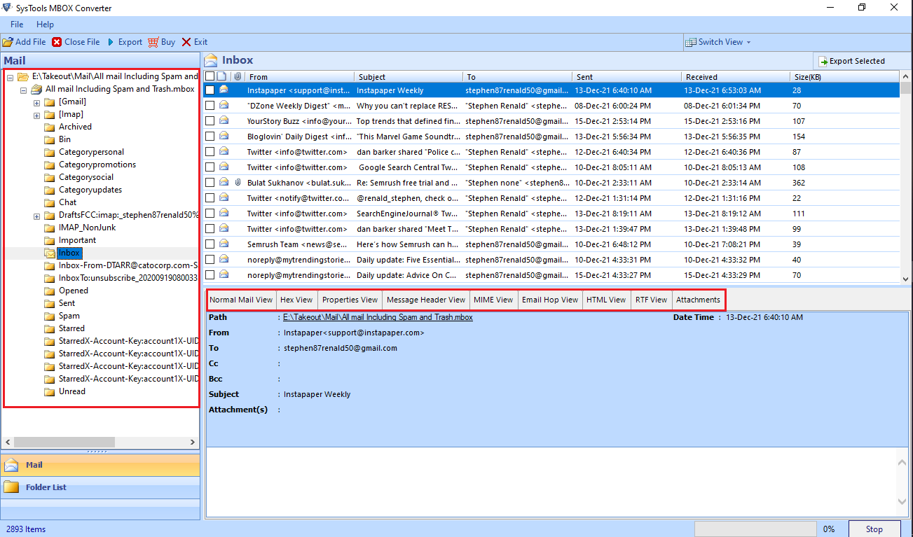This screenshot has height=537, width=913.
Task: Click the email list scroll-up arrow
Action: point(905,77)
